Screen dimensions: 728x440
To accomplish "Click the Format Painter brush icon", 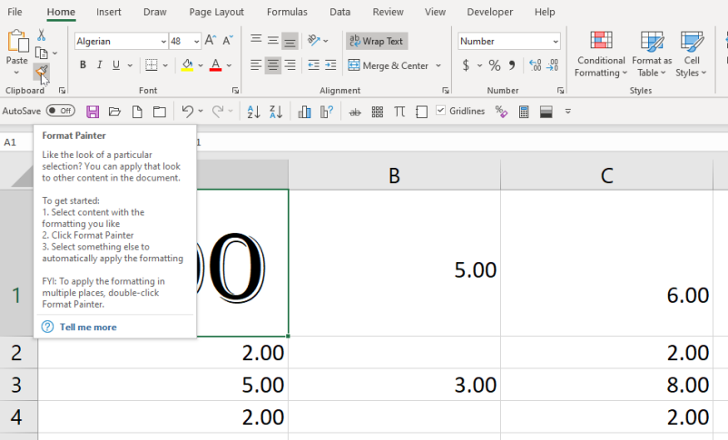I will pos(42,72).
